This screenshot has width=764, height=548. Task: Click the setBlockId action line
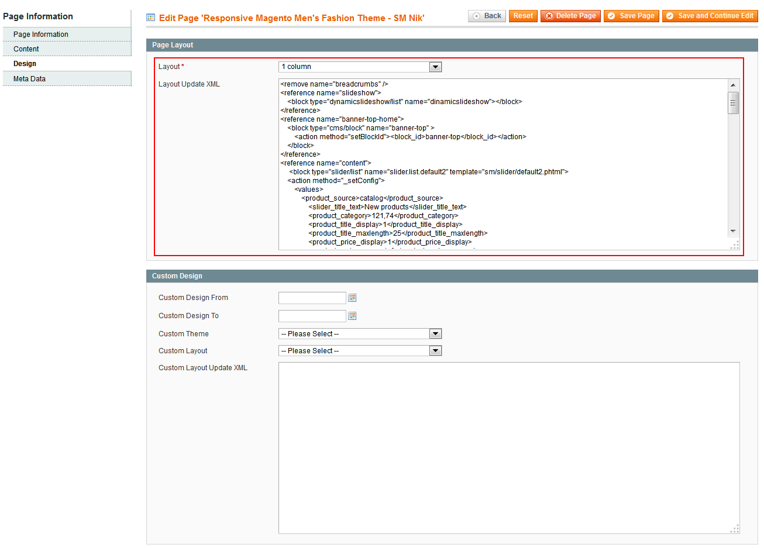(410, 137)
